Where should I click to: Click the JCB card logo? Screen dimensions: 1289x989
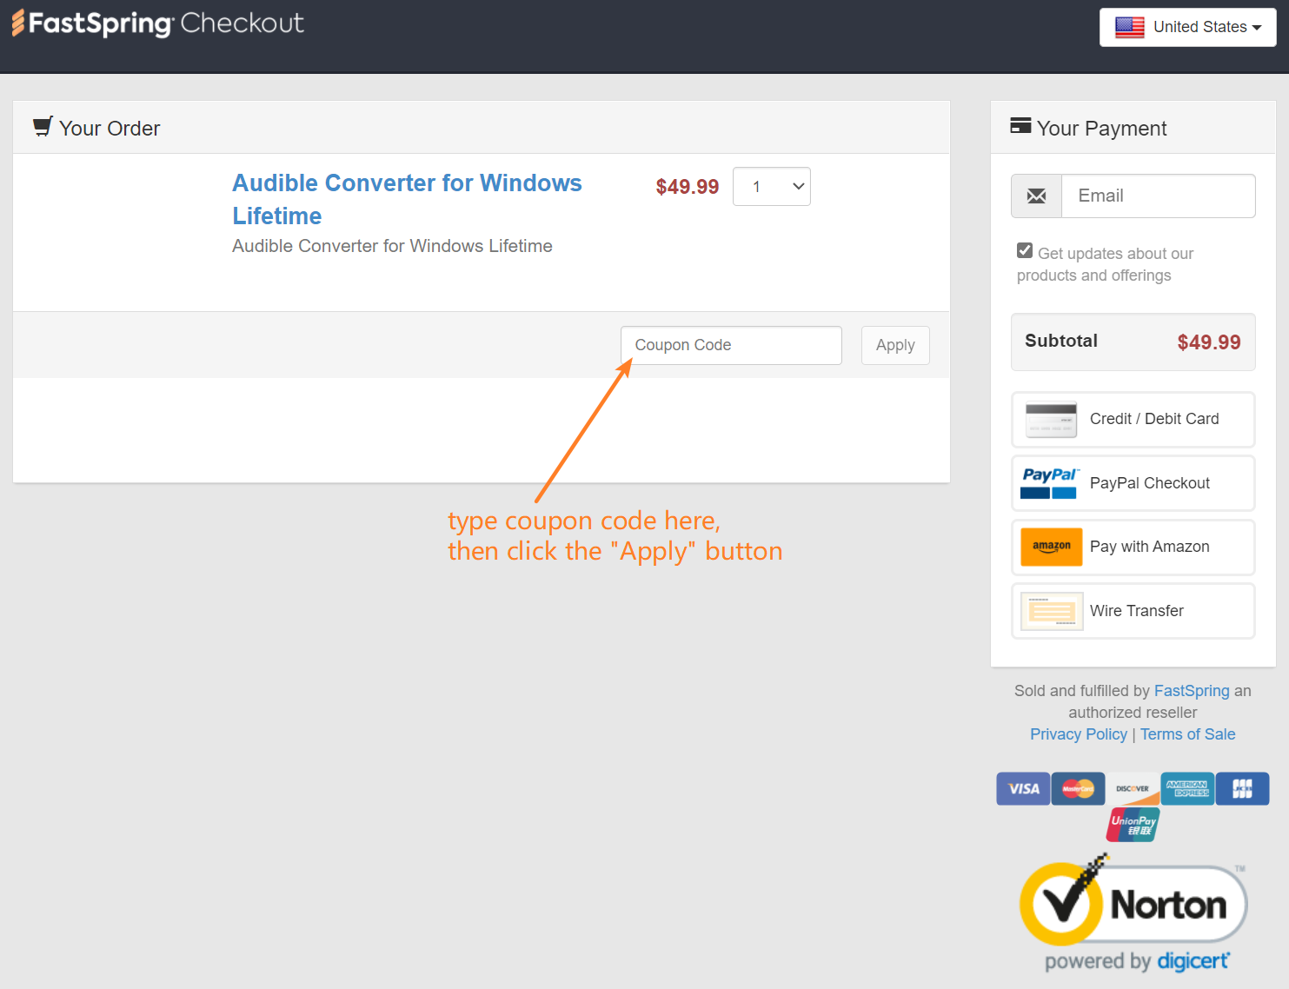point(1242,789)
